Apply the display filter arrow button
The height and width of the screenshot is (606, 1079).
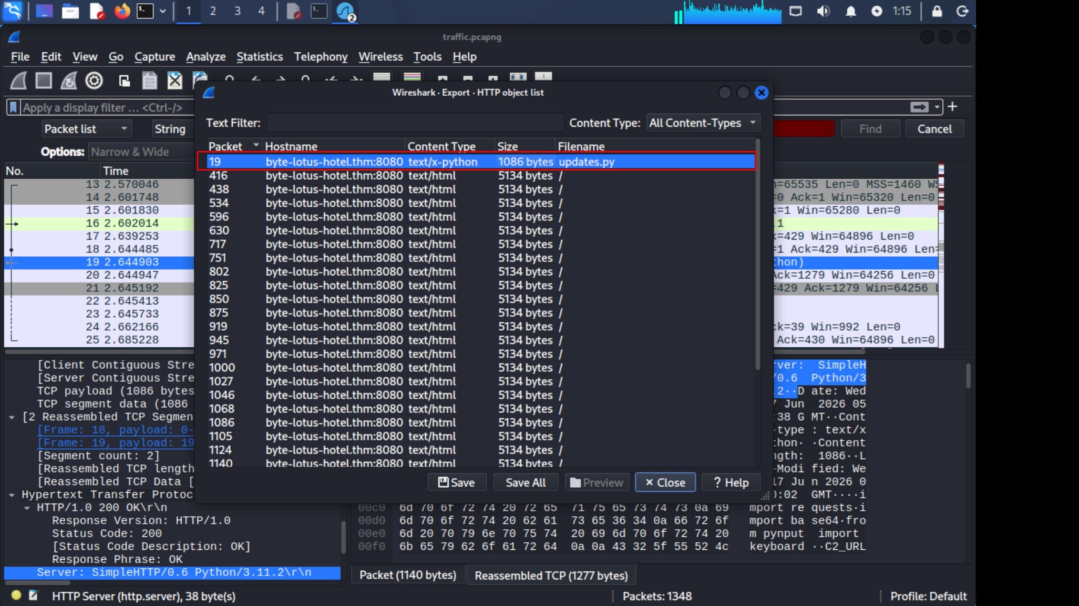[919, 107]
